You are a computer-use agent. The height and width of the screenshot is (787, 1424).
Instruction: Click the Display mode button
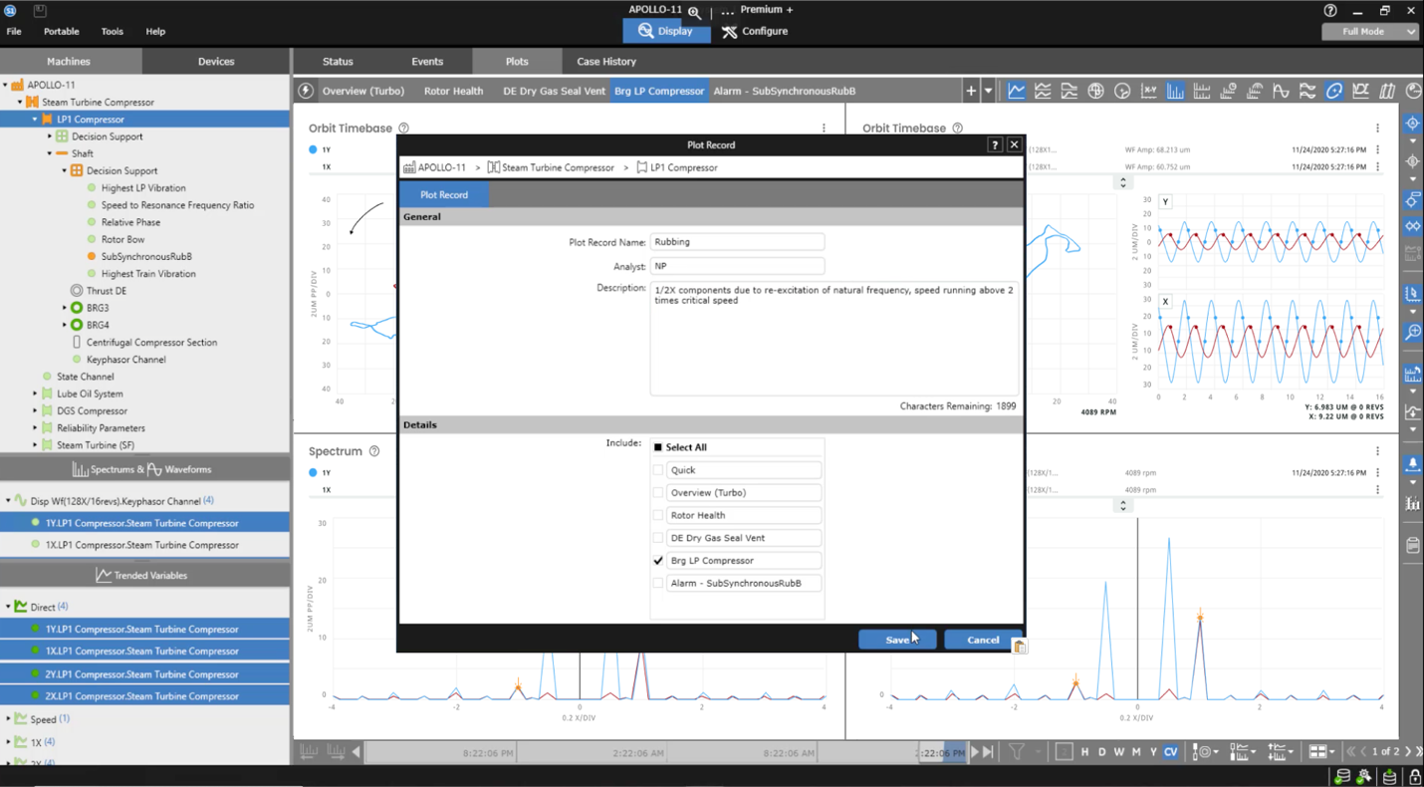[666, 32]
